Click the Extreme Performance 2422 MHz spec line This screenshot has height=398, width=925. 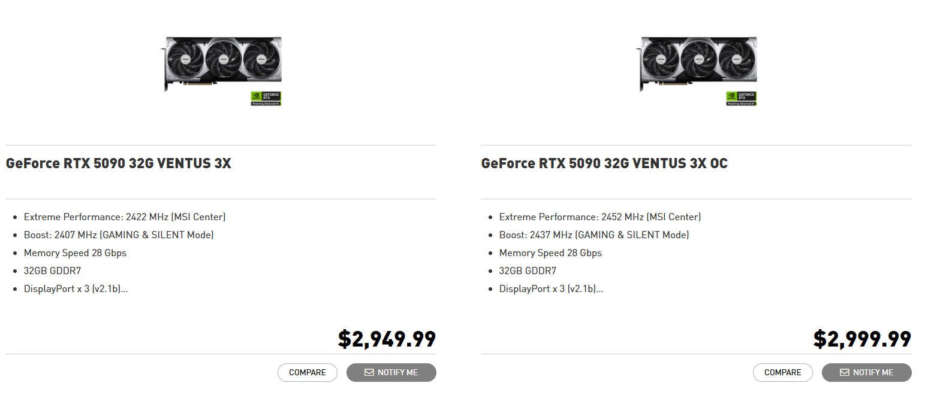pyautogui.click(x=125, y=217)
